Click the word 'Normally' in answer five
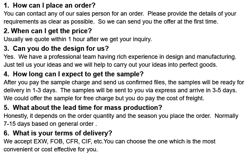 [x=226, y=116]
